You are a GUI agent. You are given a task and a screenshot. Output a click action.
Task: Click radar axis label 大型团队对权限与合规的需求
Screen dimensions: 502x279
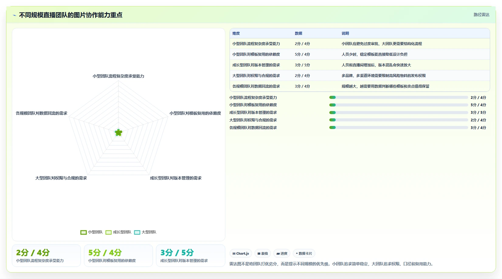click(61, 178)
